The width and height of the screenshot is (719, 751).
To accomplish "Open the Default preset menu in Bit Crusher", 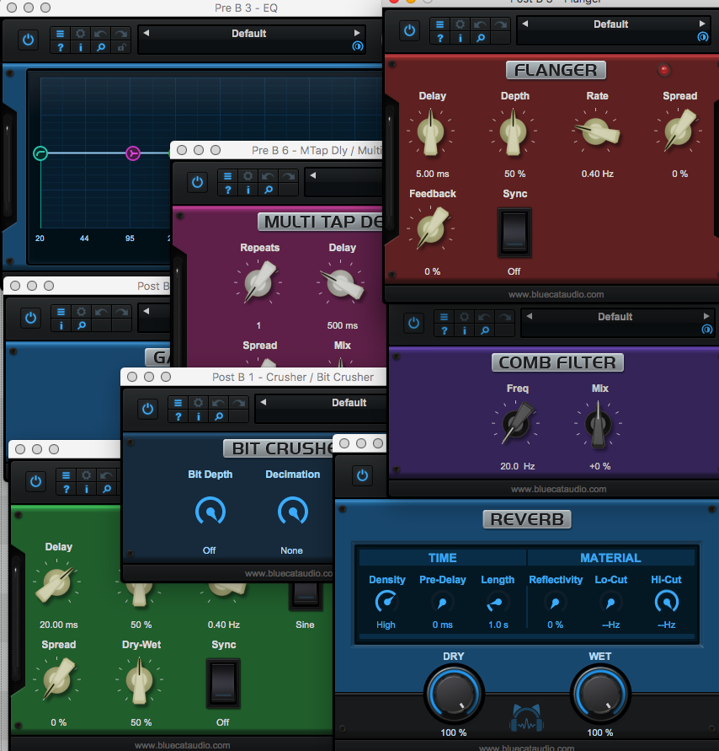I will pos(349,403).
